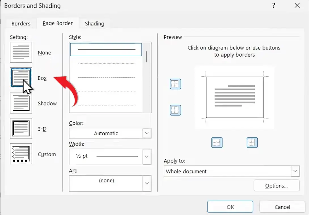Toggle the top border in the preview
309x215 pixels.
click(175, 84)
